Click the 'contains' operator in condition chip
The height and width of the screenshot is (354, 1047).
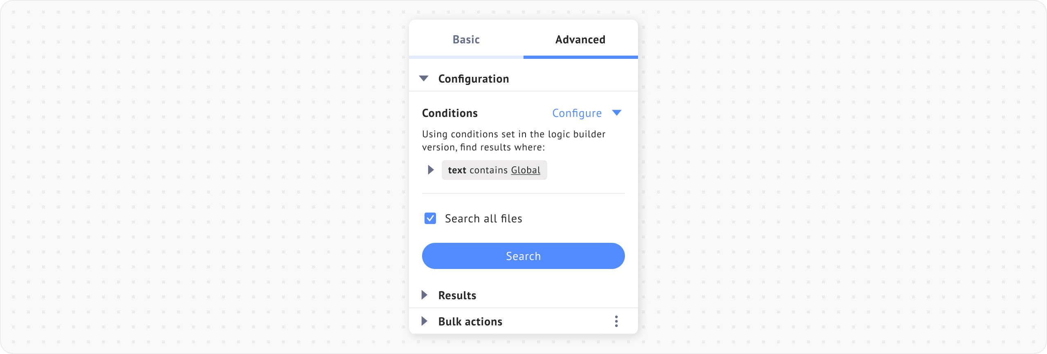[x=488, y=170]
